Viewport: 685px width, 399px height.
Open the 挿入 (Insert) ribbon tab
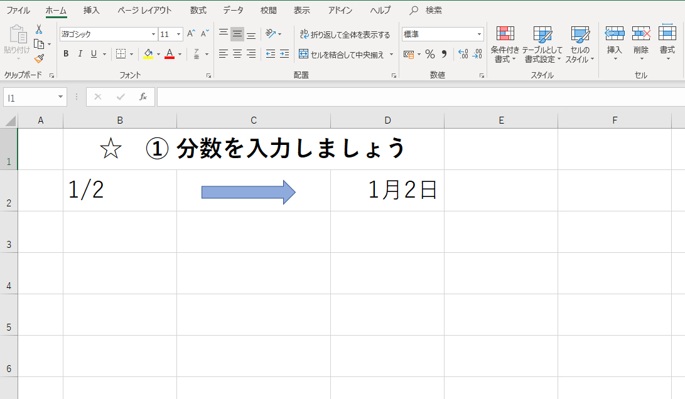[92, 11]
